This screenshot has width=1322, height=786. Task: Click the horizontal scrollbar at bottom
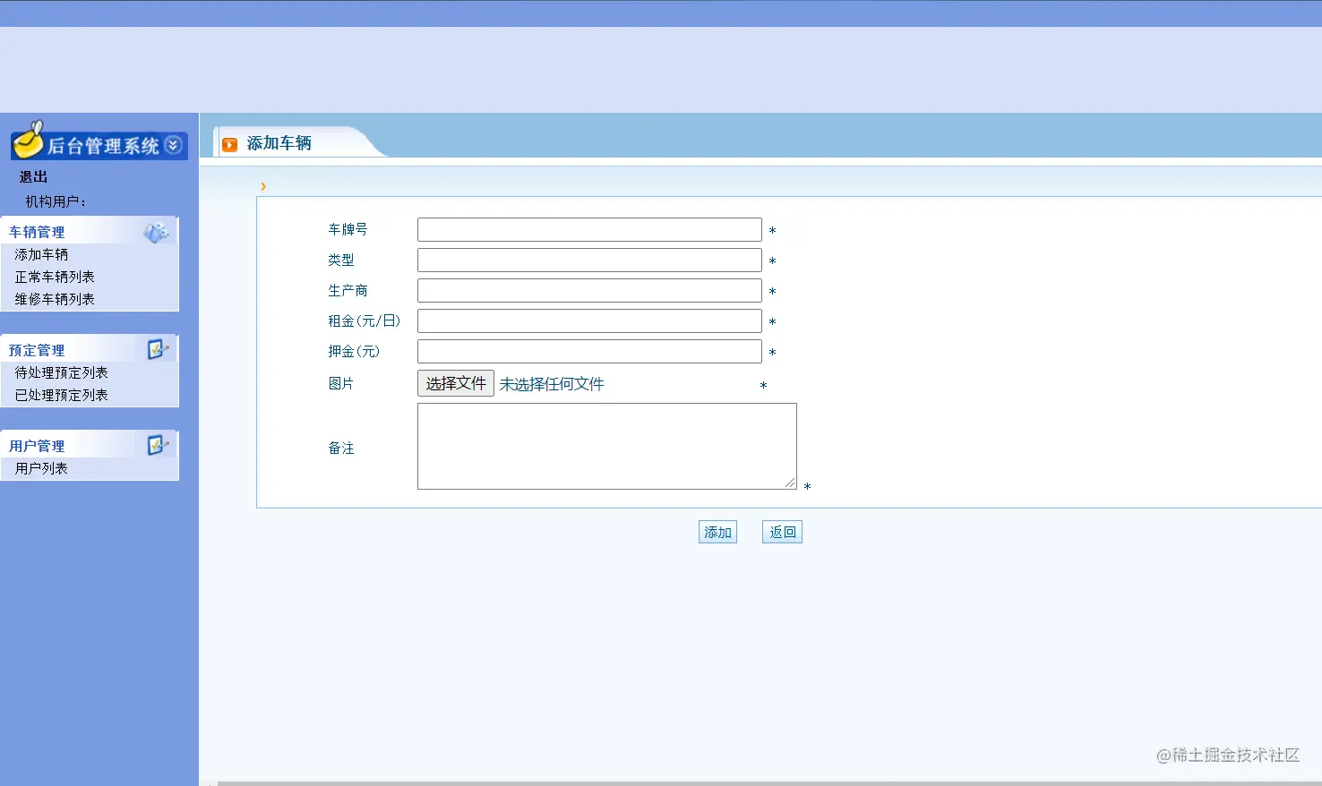point(768,783)
